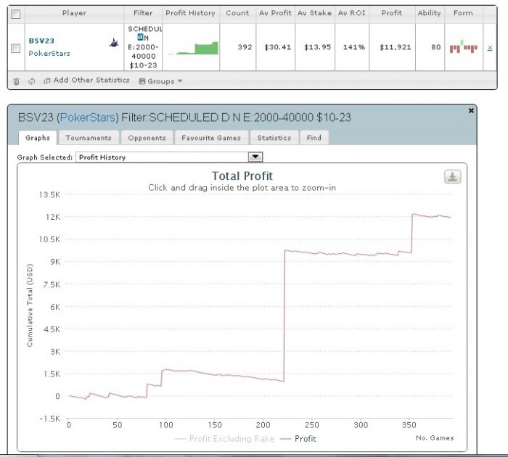Open the BSV23 player link
The height and width of the screenshot is (457, 508).
[41, 41]
